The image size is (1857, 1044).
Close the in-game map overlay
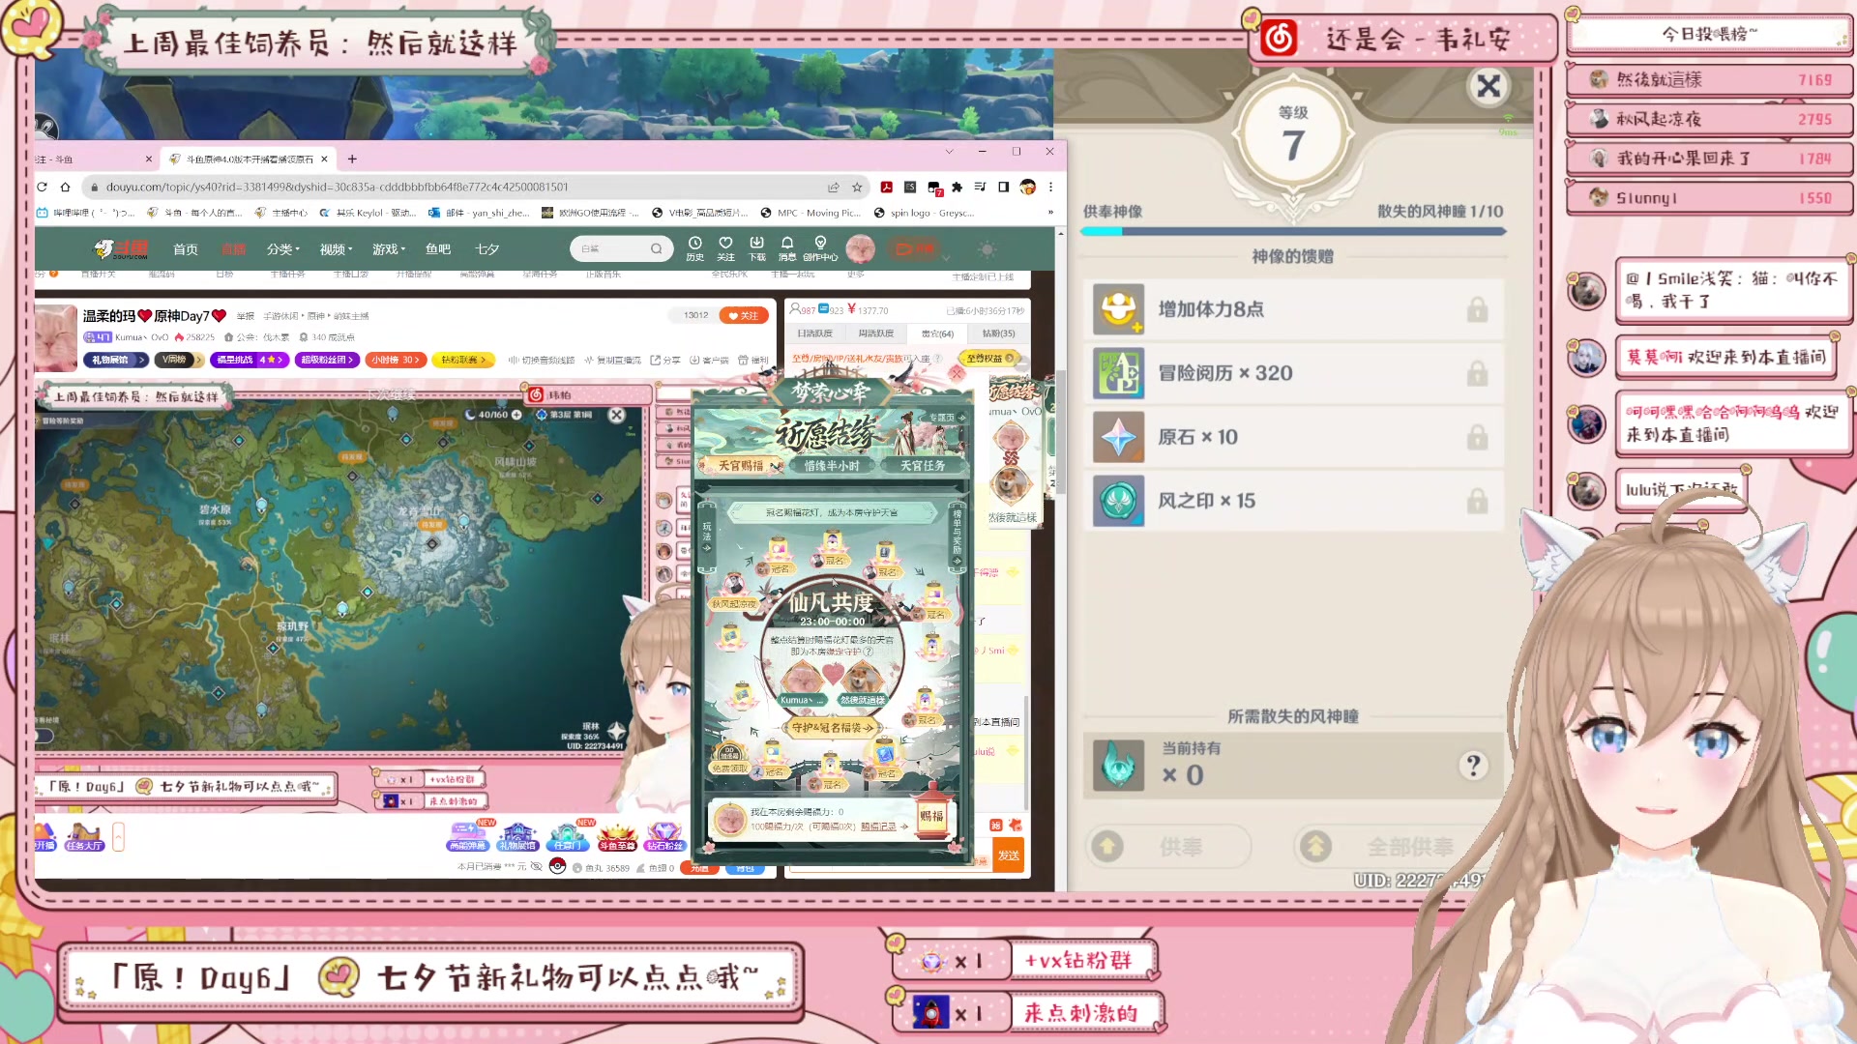point(616,415)
